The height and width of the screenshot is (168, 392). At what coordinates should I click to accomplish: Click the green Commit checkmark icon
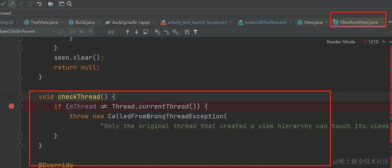point(3,4)
